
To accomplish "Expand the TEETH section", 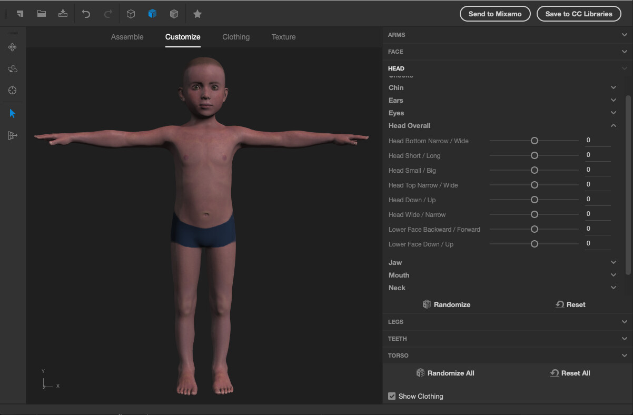I will click(x=508, y=339).
